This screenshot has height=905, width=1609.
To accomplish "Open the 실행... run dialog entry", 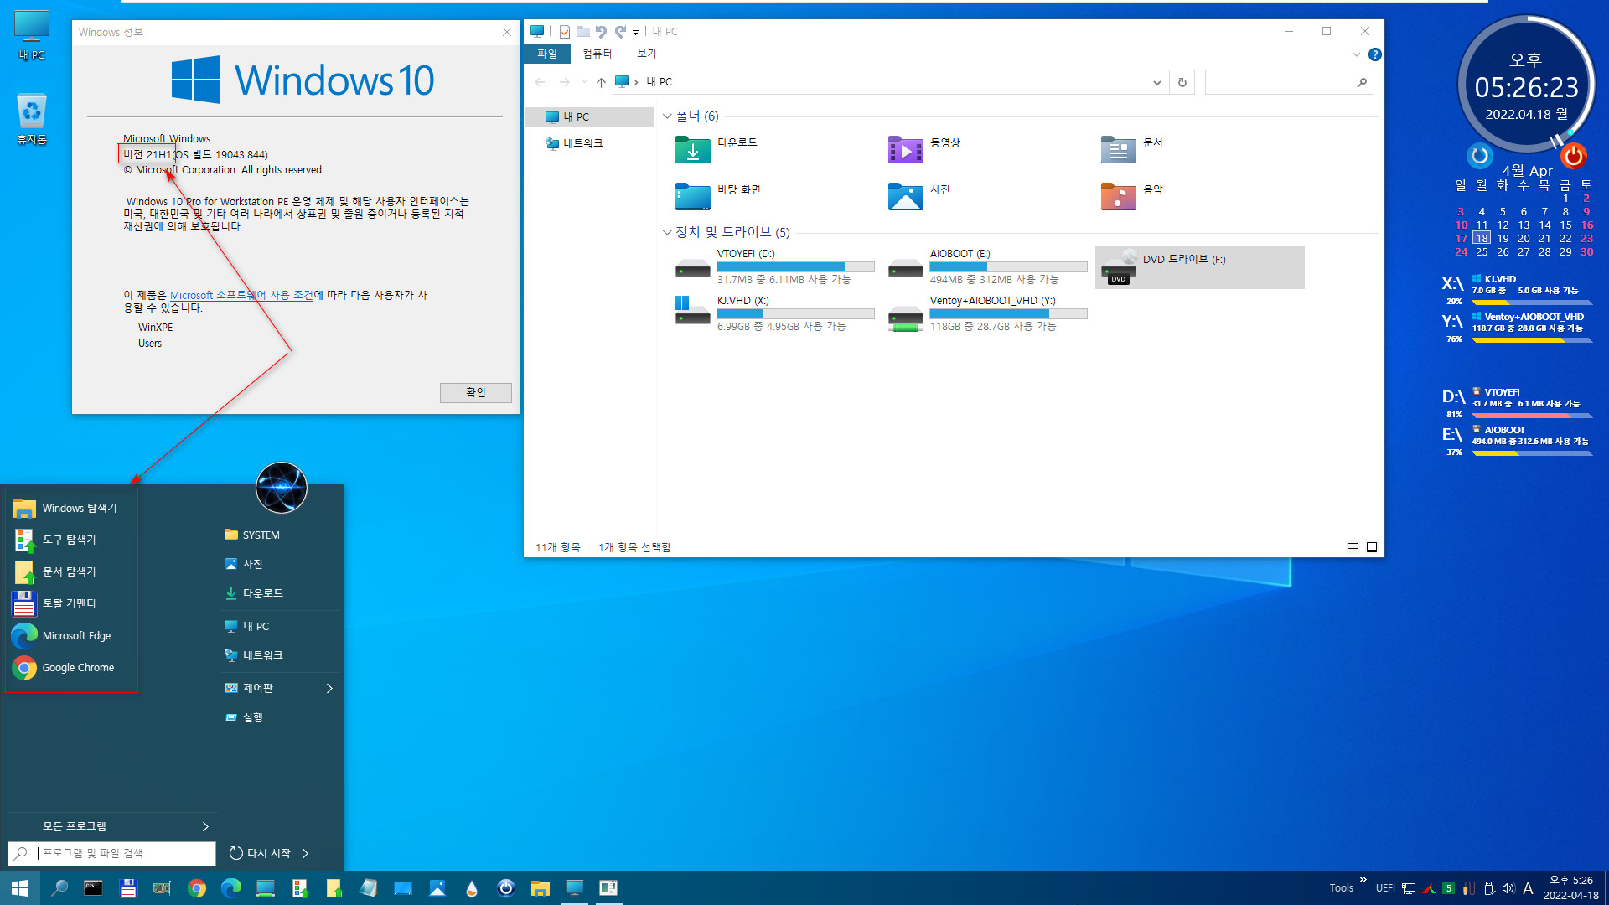I will [248, 717].
